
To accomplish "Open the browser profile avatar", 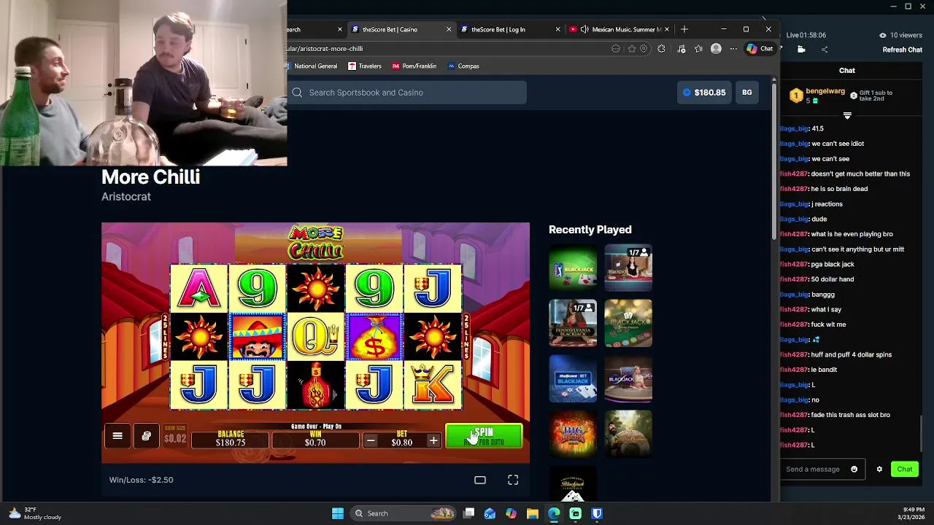I will click(x=716, y=49).
